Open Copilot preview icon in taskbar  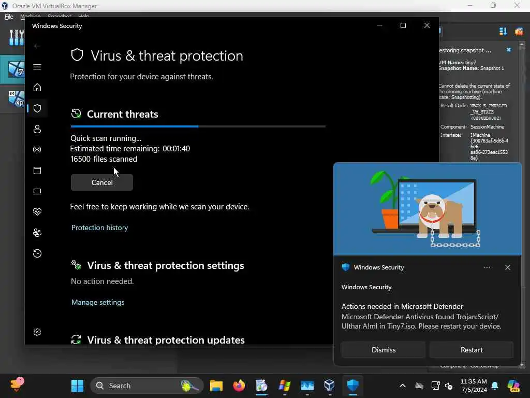point(513,386)
